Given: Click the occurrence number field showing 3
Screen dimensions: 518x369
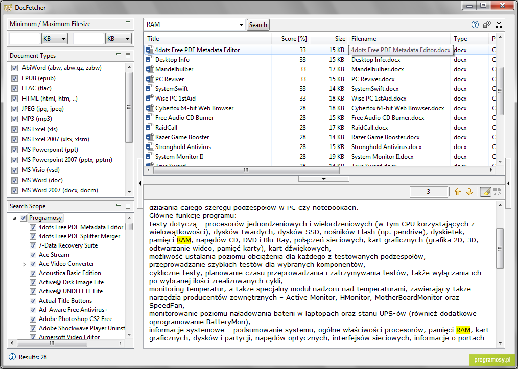Looking at the screenshot, I should (x=429, y=192).
